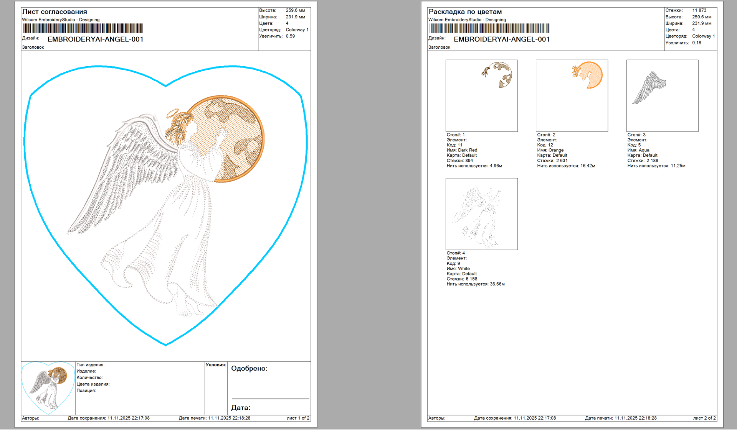
Task: Click the Дата: field on approval sheet
Action: 241,408
